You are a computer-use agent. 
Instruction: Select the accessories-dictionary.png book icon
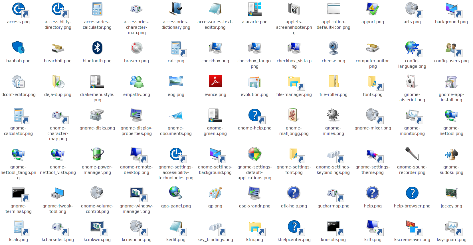[x=176, y=9]
